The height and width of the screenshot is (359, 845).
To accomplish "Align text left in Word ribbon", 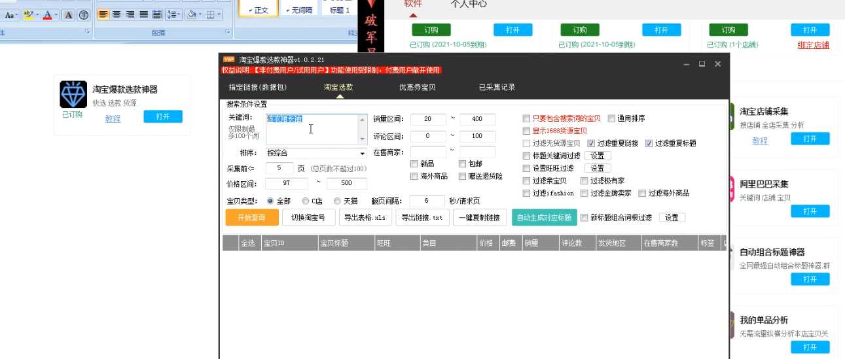I will coord(103,14).
